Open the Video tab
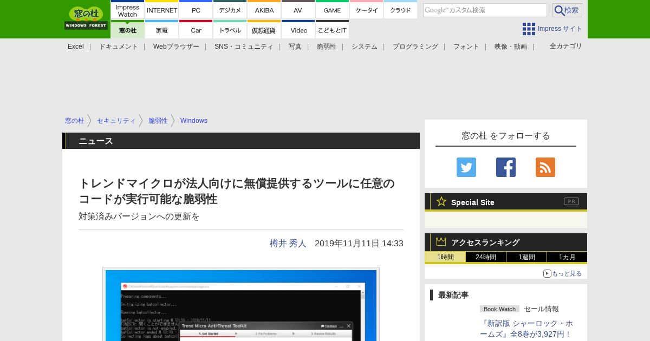This screenshot has width=650, height=341. point(298,29)
